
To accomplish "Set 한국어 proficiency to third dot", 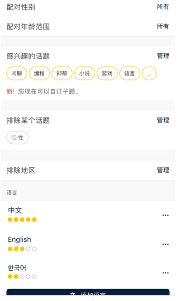I will click(22, 277).
